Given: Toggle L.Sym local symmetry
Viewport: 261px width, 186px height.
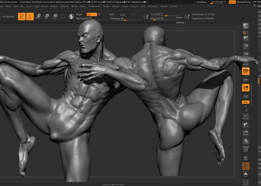Looking at the screenshot, I should pos(246,96).
